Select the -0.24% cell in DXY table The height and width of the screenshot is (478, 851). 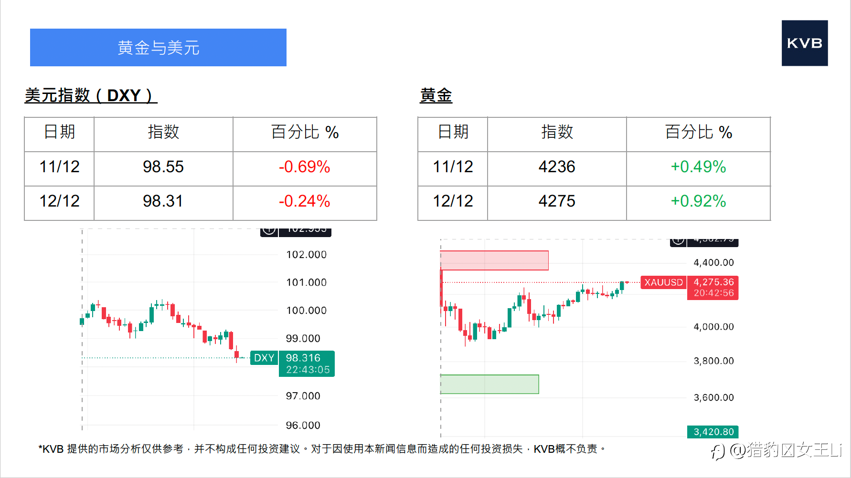(305, 201)
